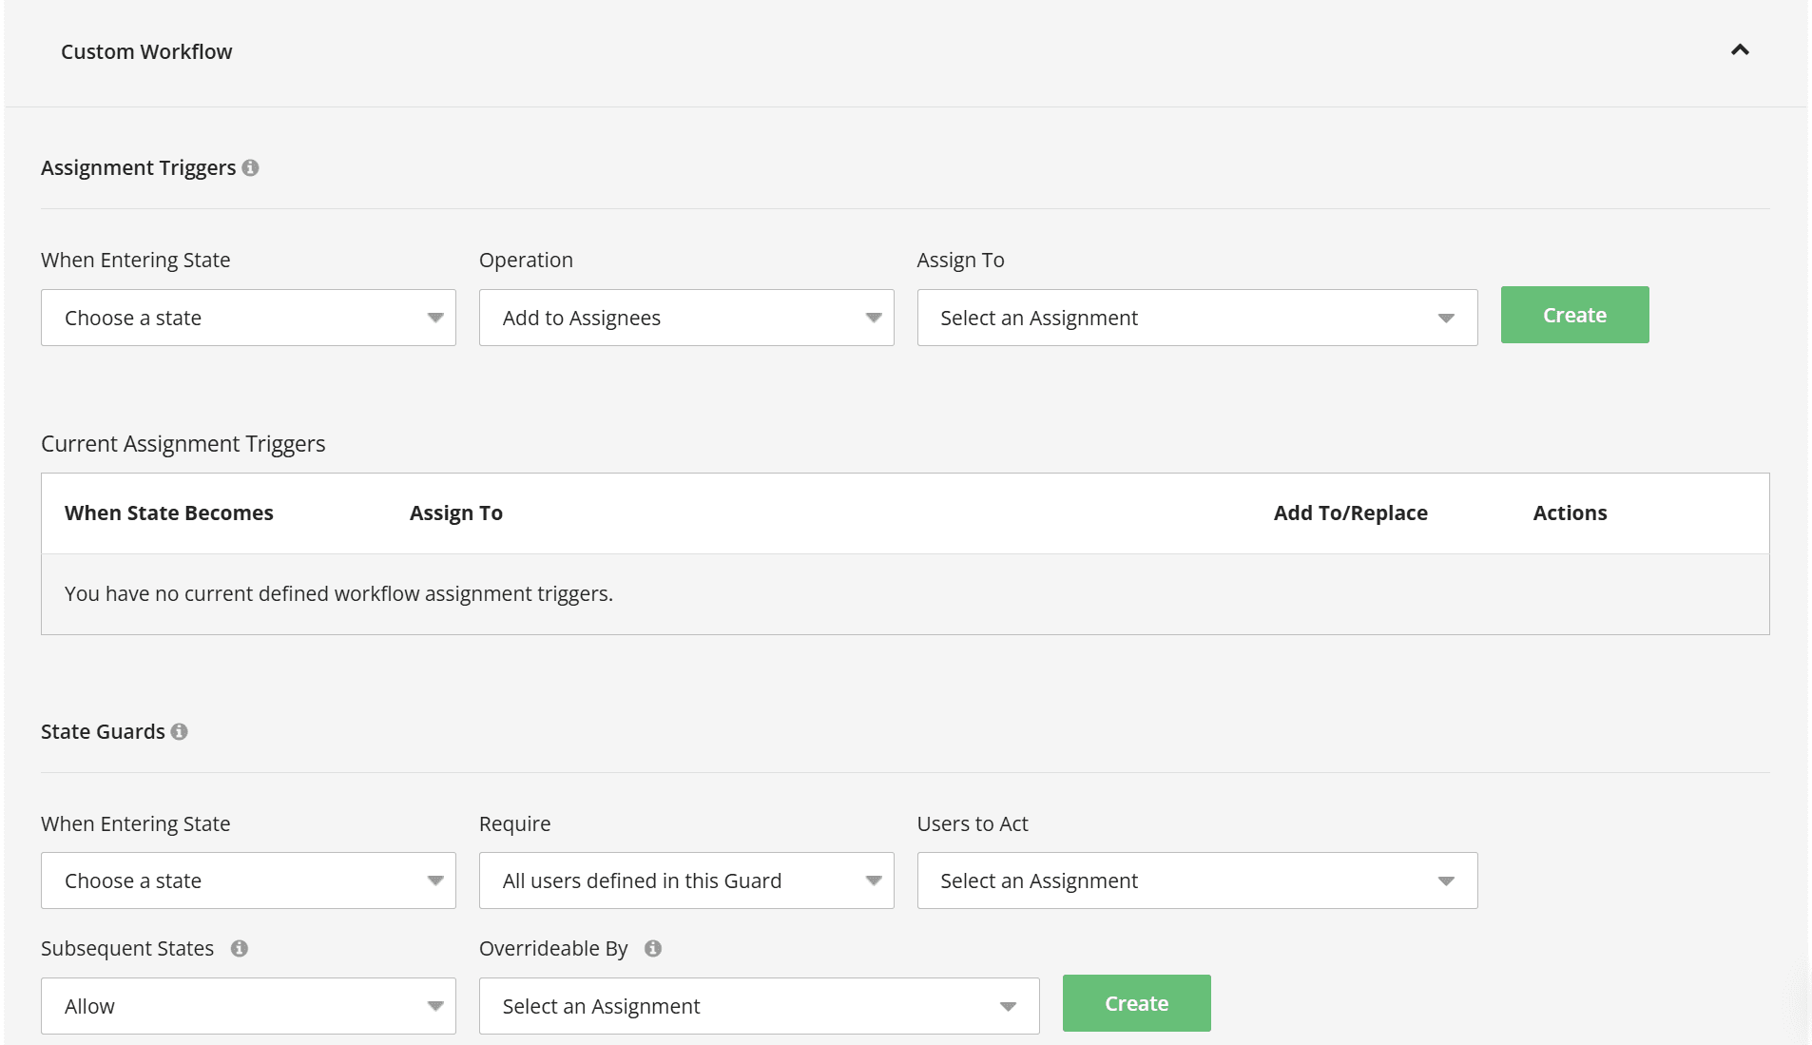Image resolution: width=1812 pixels, height=1045 pixels.
Task: Click info icon next to Subsequent States
Action: point(240,948)
